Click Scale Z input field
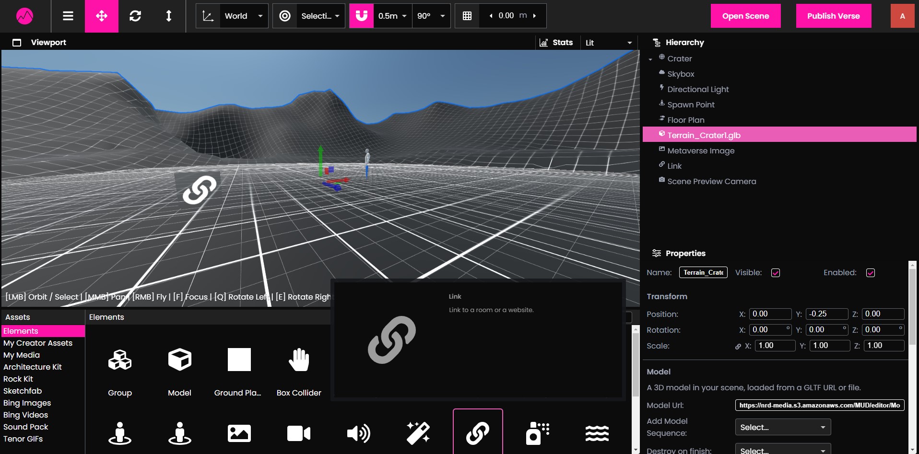The width and height of the screenshot is (919, 454). click(x=884, y=346)
